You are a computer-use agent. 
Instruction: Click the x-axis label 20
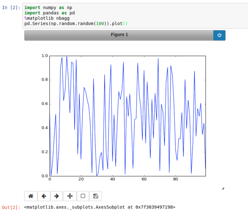81,179
